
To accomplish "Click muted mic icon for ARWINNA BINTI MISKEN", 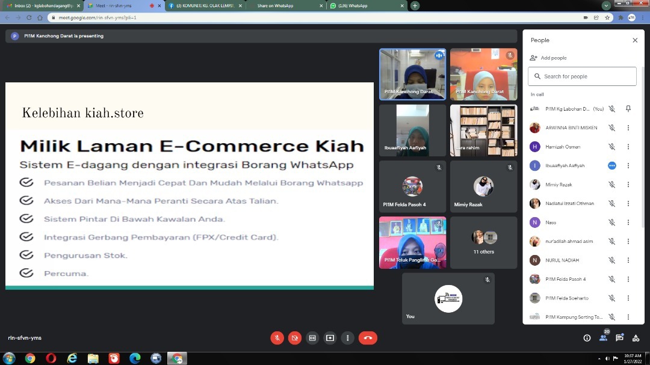I will 612,127.
